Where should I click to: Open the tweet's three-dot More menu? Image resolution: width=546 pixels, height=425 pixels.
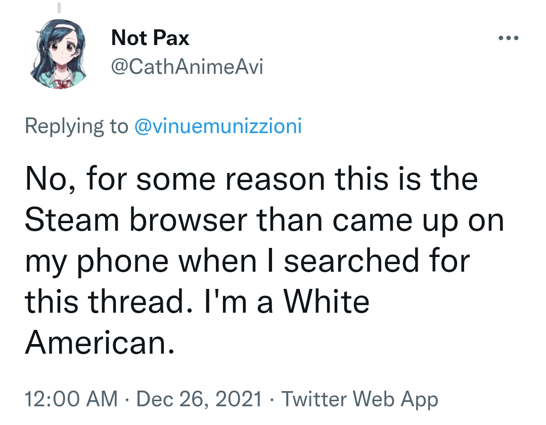(x=508, y=38)
